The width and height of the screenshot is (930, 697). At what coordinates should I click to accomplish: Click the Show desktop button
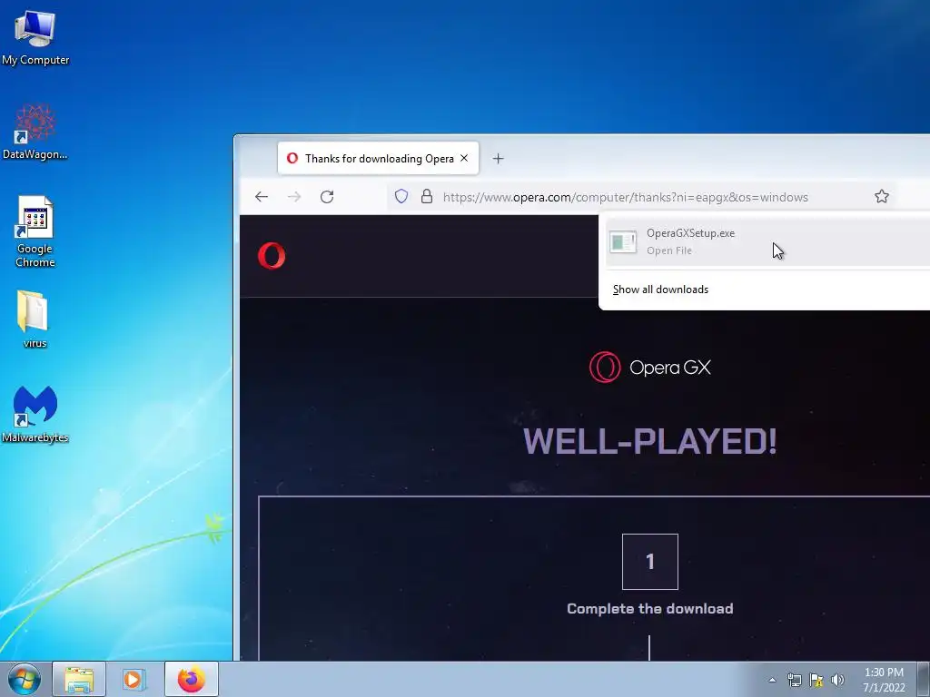tap(924, 679)
